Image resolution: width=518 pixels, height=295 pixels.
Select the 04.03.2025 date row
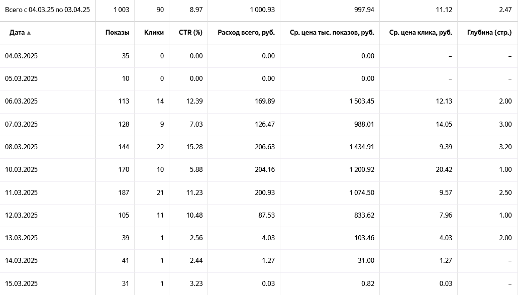pyautogui.click(x=21, y=56)
